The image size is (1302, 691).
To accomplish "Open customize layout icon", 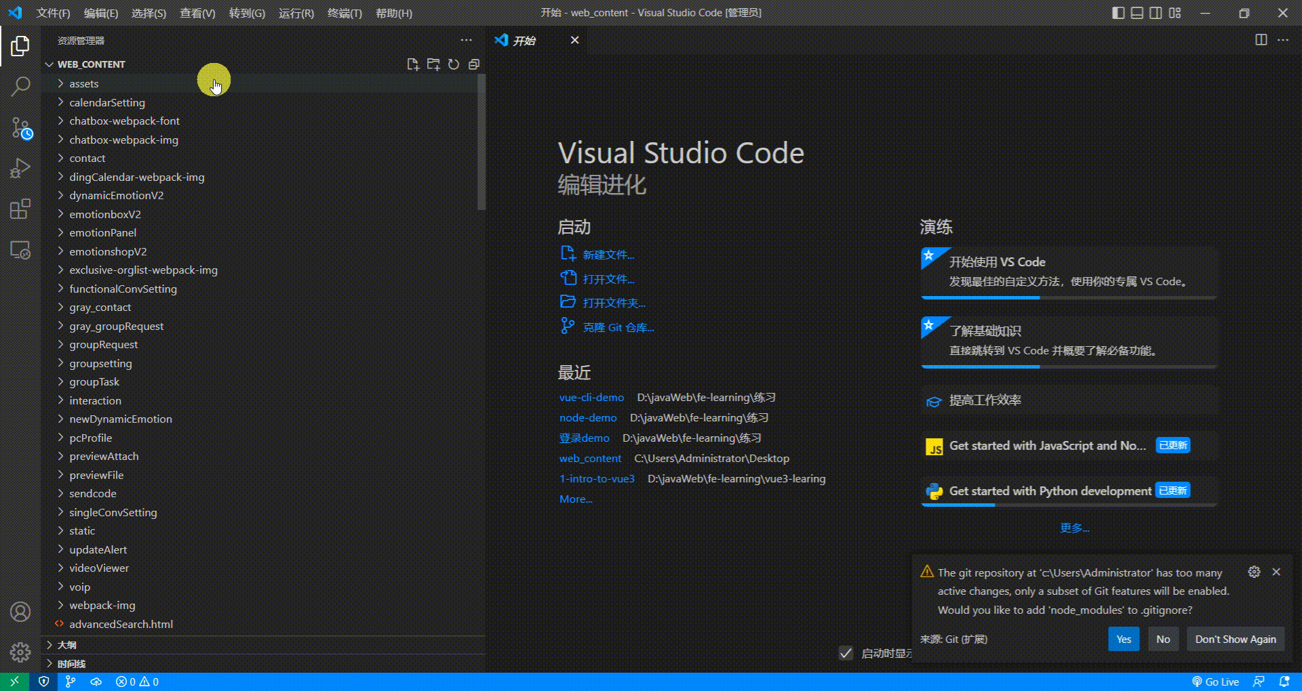I will coord(1175,13).
